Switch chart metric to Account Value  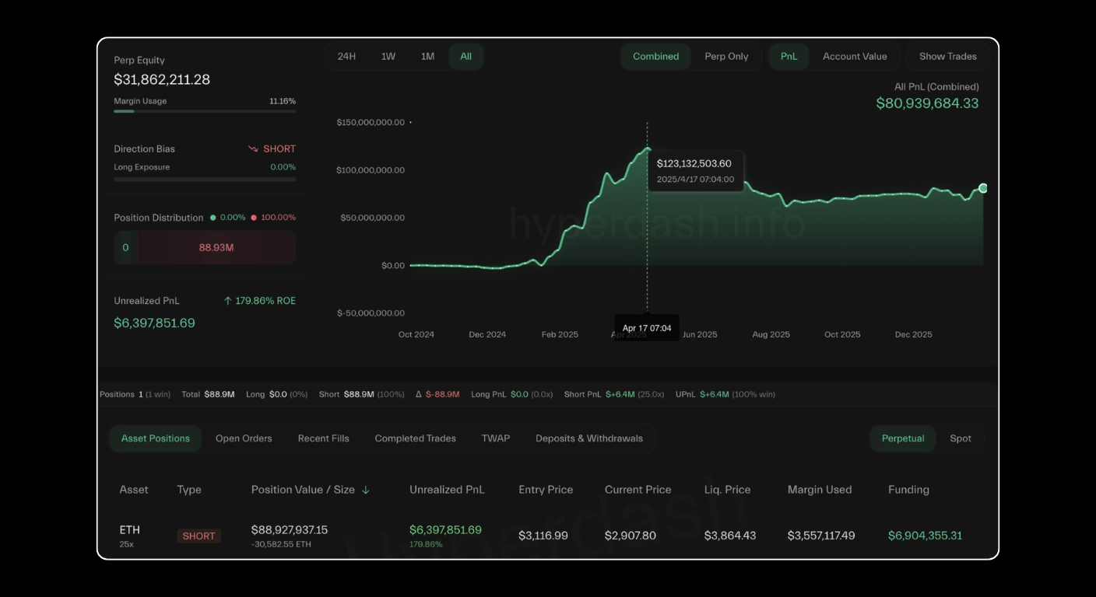(x=855, y=56)
